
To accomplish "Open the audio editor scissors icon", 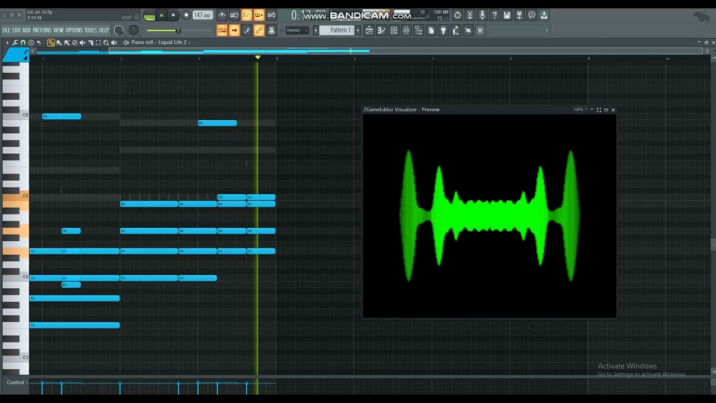I will point(470,15).
